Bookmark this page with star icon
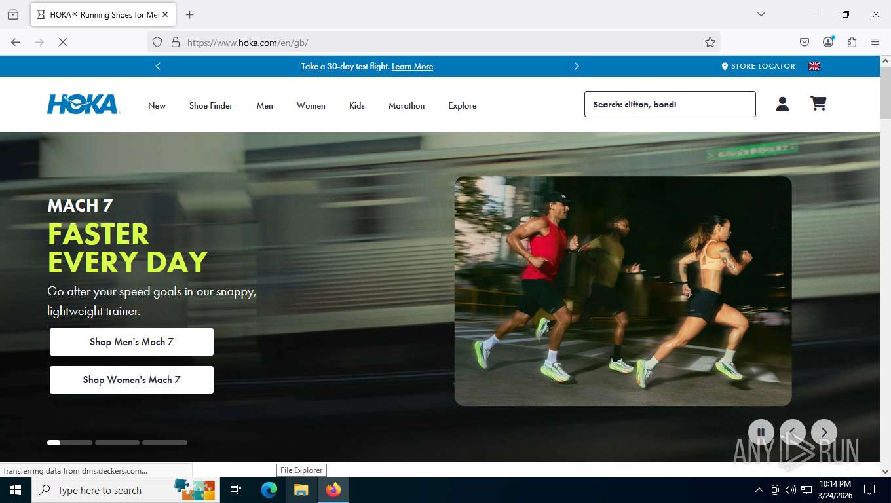Screen dimensions: 891x503 (x=710, y=42)
